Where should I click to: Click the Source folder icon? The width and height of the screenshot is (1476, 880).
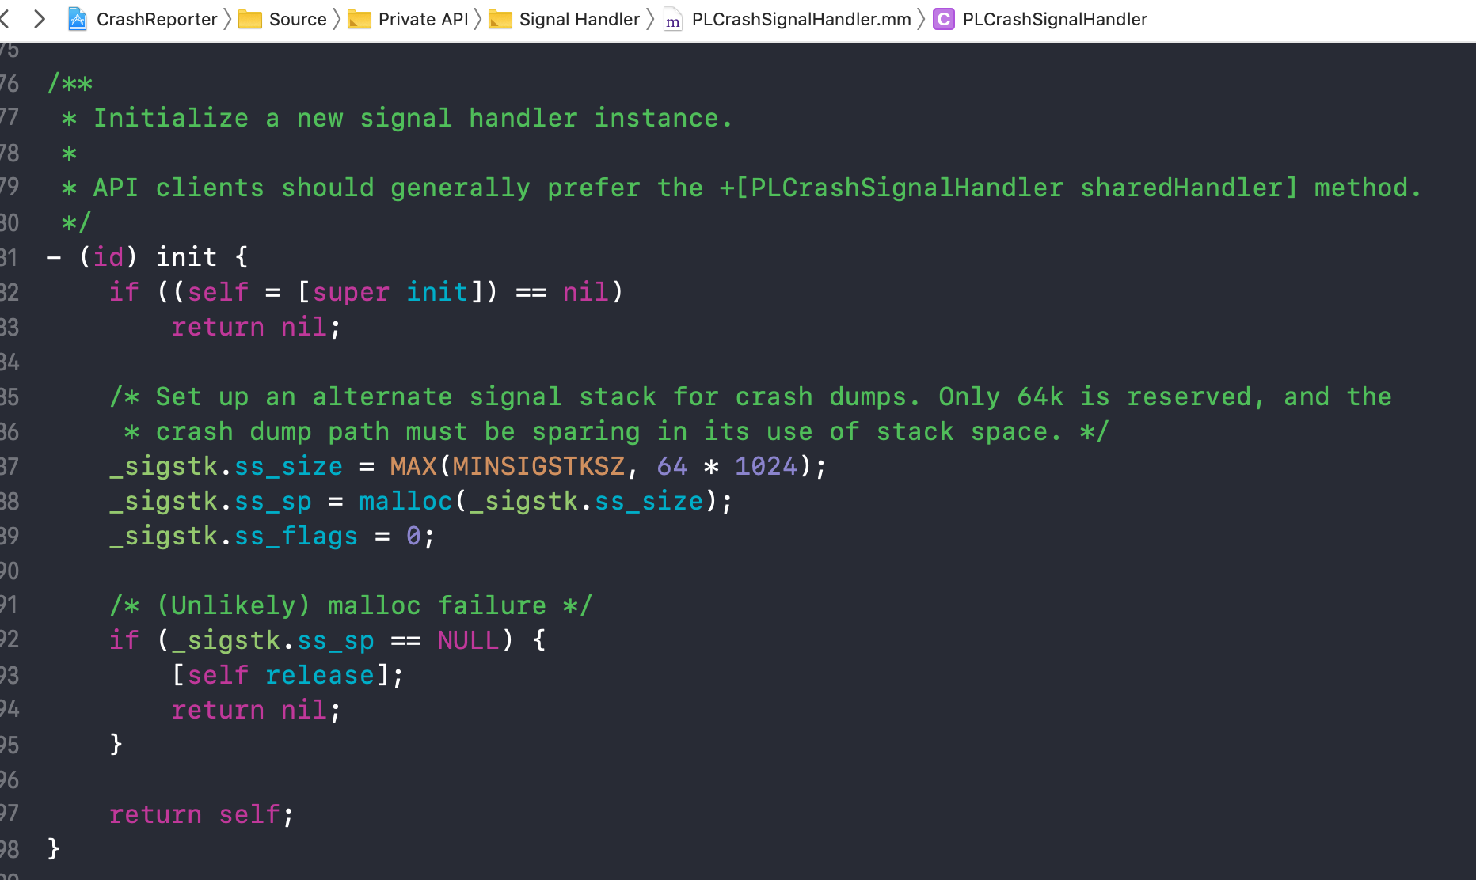pos(250,20)
